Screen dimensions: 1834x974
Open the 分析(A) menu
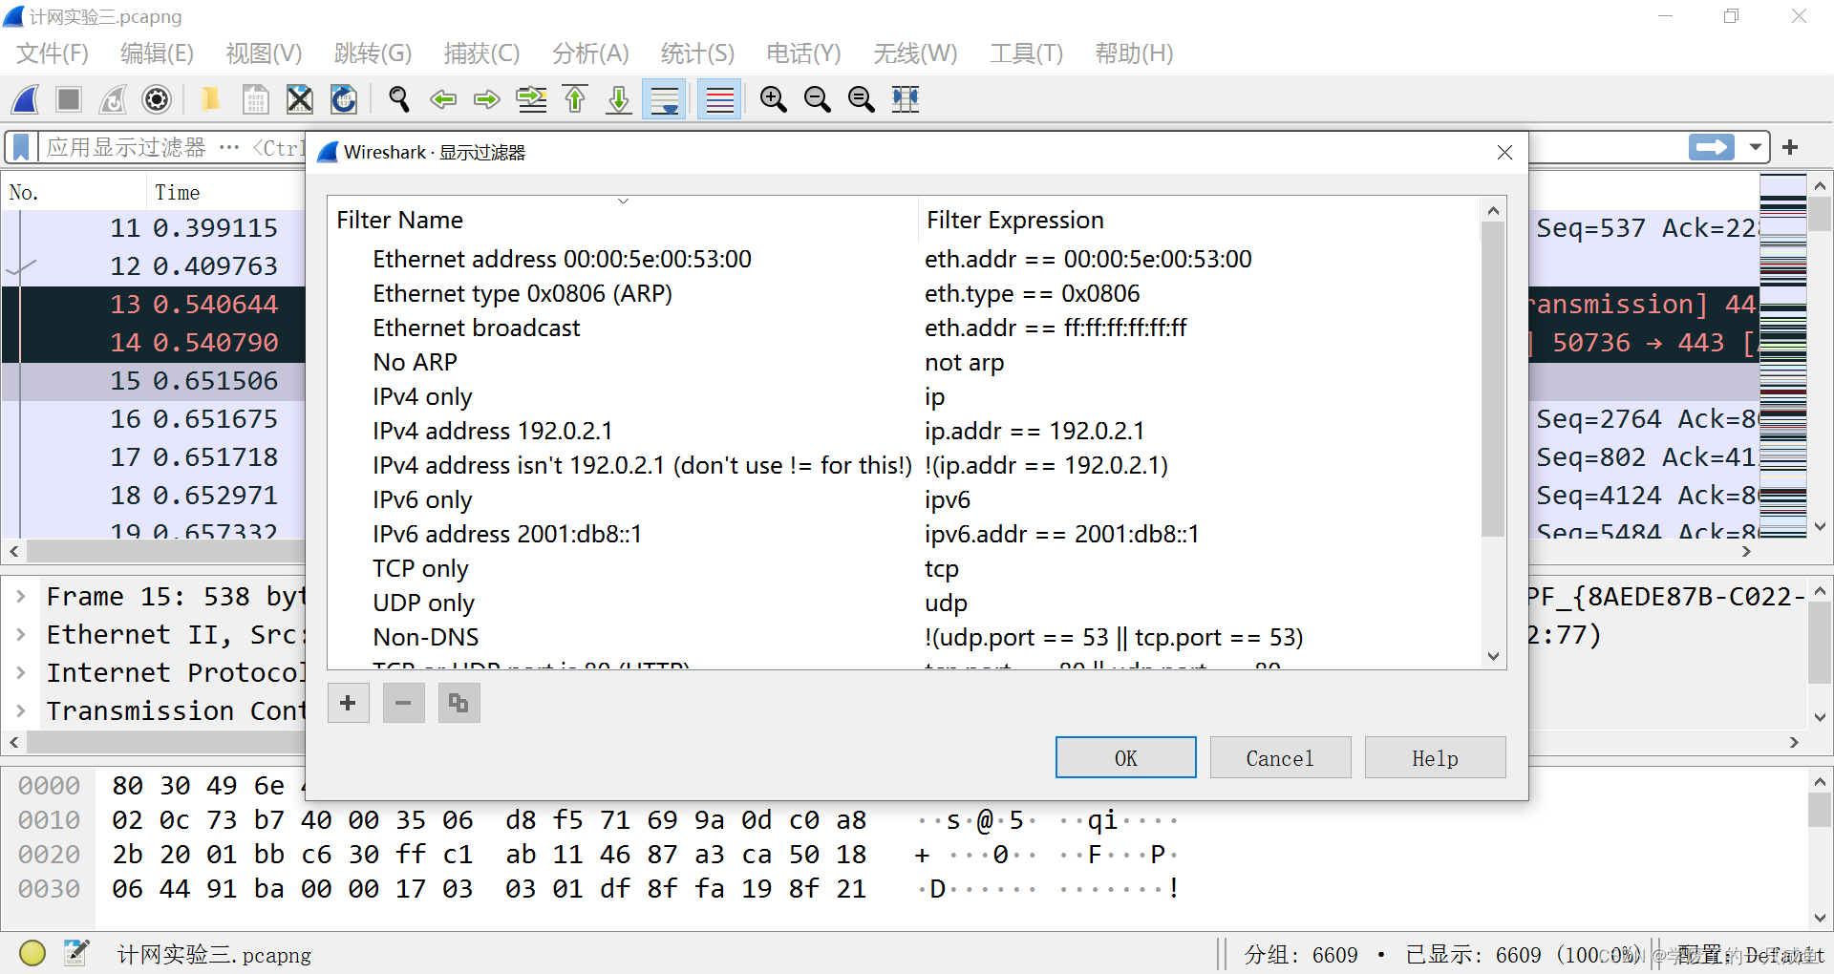(591, 53)
